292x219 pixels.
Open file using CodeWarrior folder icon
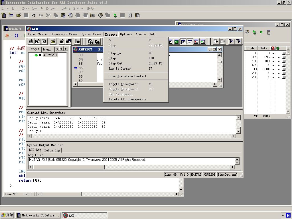(x=19, y=15)
